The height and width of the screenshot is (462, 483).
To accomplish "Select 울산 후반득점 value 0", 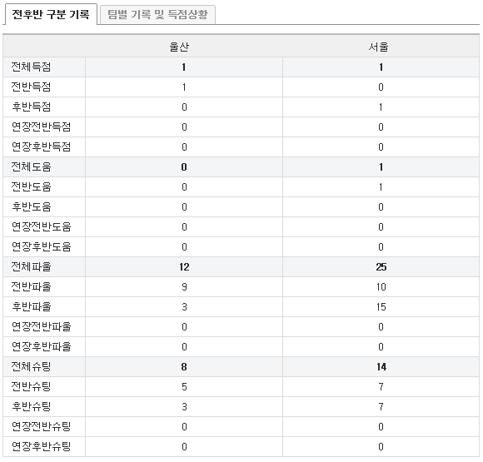I will [x=184, y=107].
